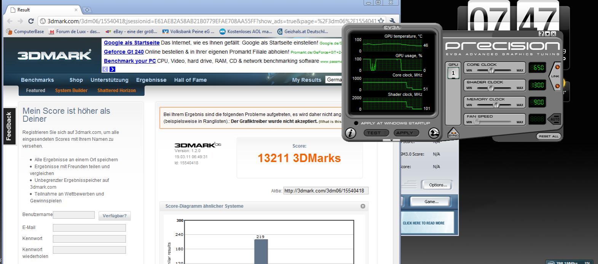Adjust the Shader Clock slider
The image size is (598, 264).
click(491, 88)
